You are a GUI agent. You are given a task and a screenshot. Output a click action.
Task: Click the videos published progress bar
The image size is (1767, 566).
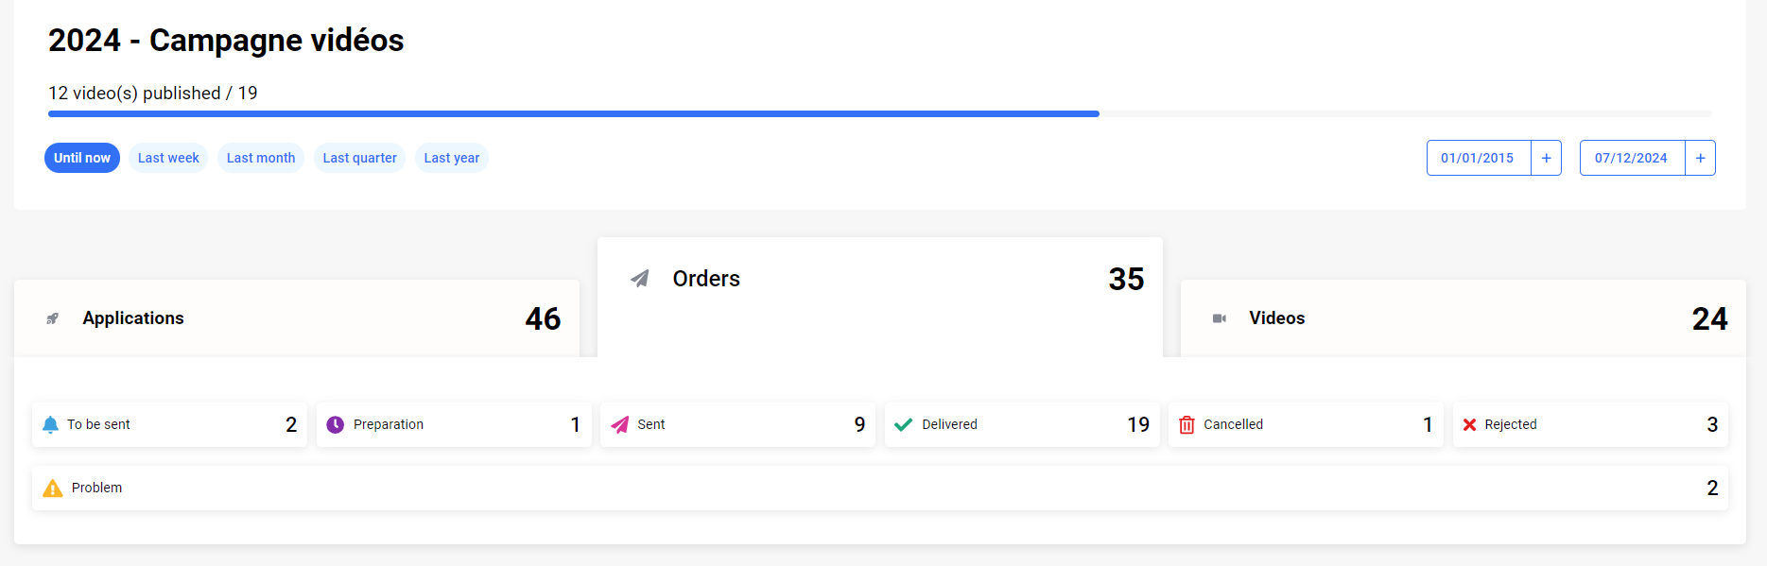tap(879, 113)
